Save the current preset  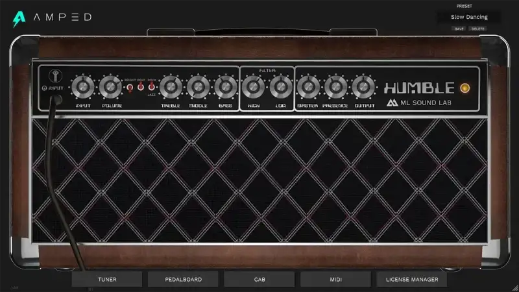tap(459, 29)
